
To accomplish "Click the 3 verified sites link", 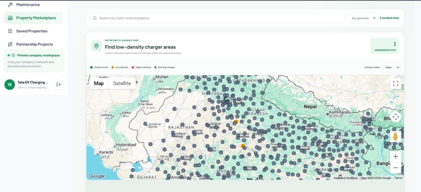I will click(x=389, y=18).
